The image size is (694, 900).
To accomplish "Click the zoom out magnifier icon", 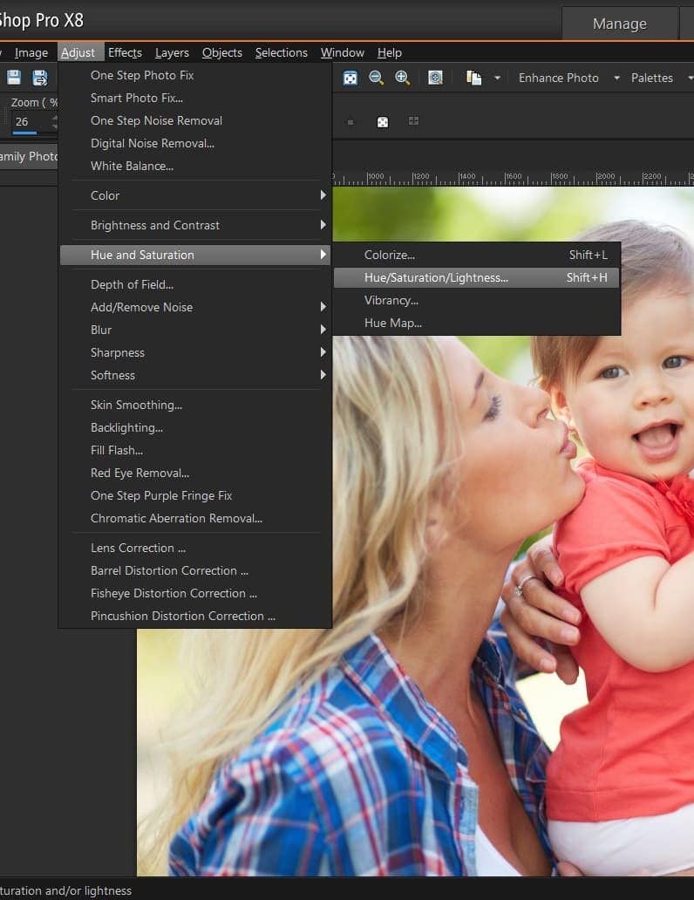I will pyautogui.click(x=376, y=78).
